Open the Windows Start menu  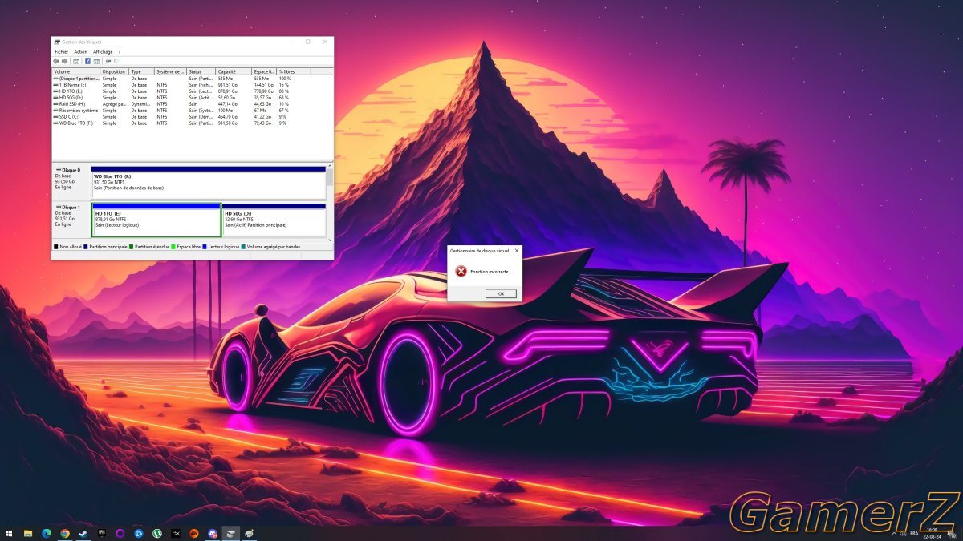tap(9, 533)
